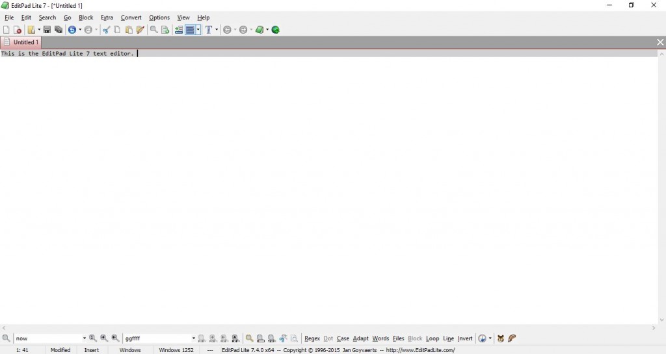This screenshot has height=354, width=666.
Task: Click the green globe icon
Action: (x=276, y=30)
